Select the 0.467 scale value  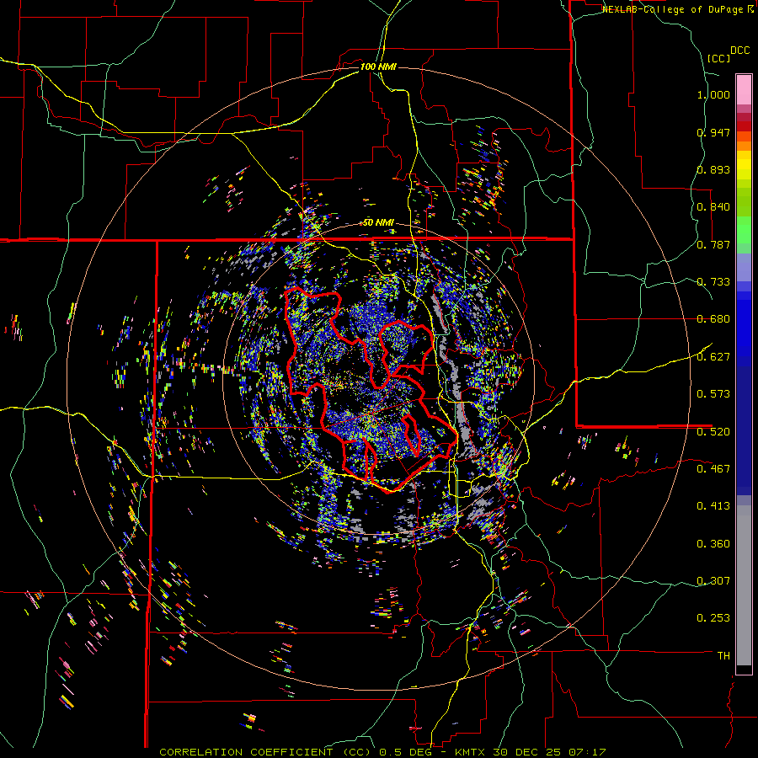pyautogui.click(x=713, y=469)
